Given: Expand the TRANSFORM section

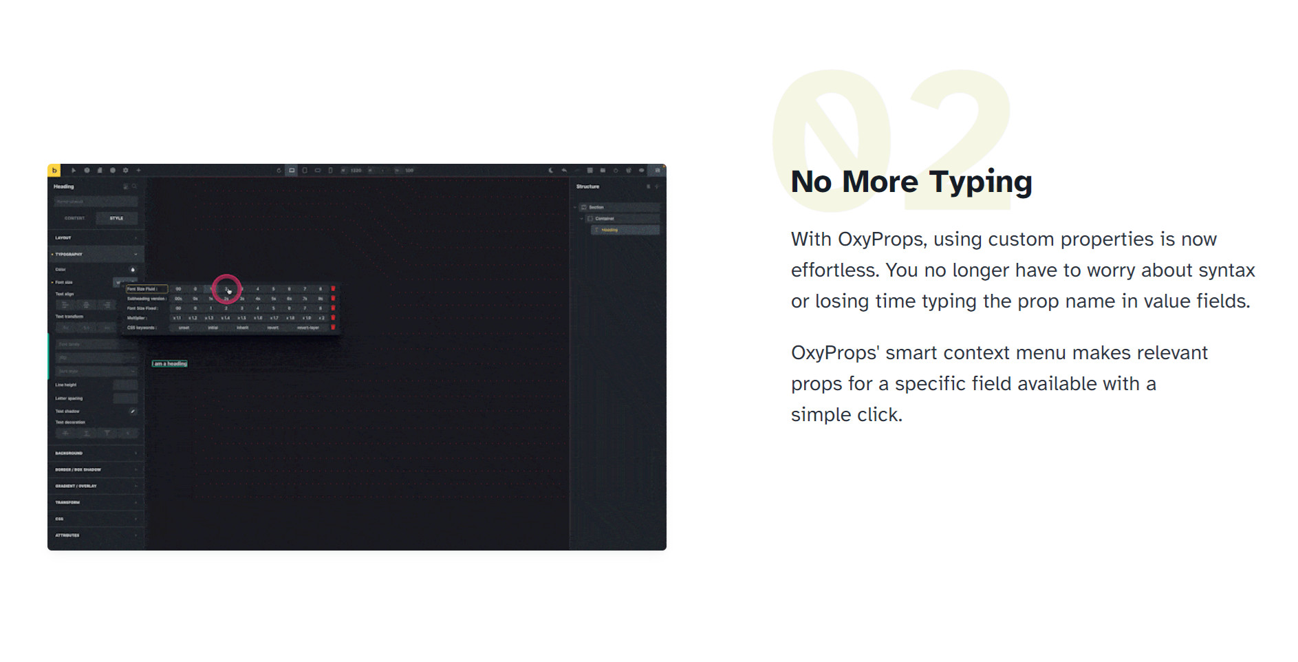Looking at the screenshot, I should tap(96, 502).
